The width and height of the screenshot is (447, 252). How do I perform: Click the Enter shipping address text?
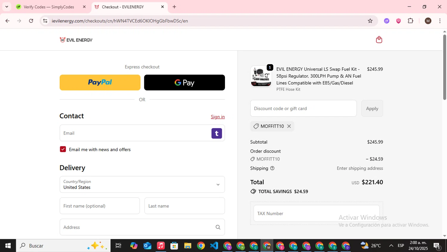(x=360, y=168)
